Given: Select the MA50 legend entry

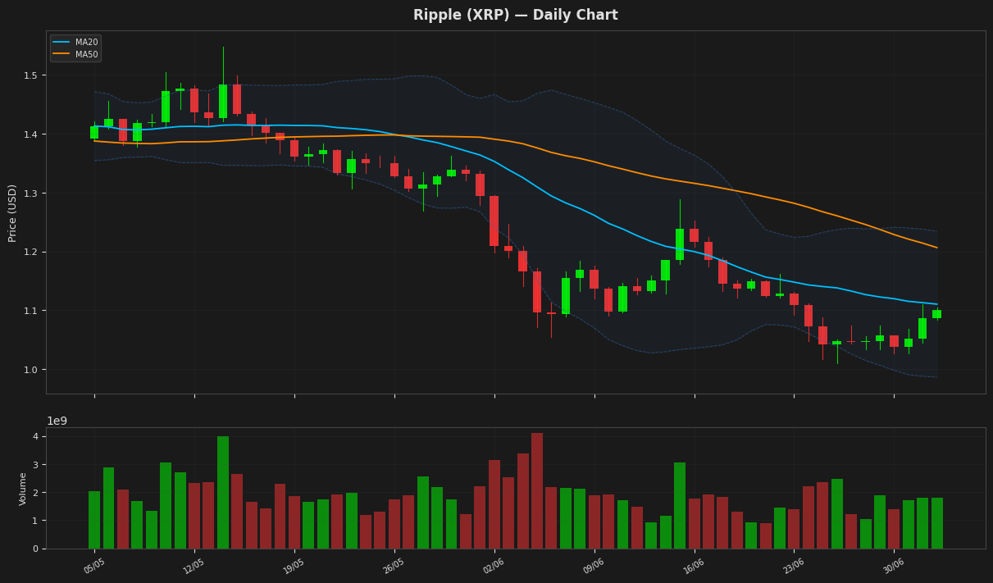Looking at the screenshot, I should point(75,55).
